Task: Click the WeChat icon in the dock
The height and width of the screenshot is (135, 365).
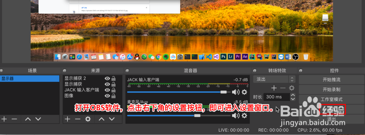Action: pos(151,57)
